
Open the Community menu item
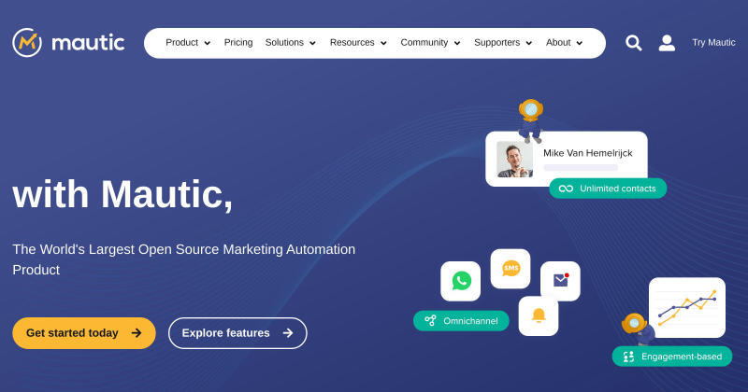click(424, 42)
